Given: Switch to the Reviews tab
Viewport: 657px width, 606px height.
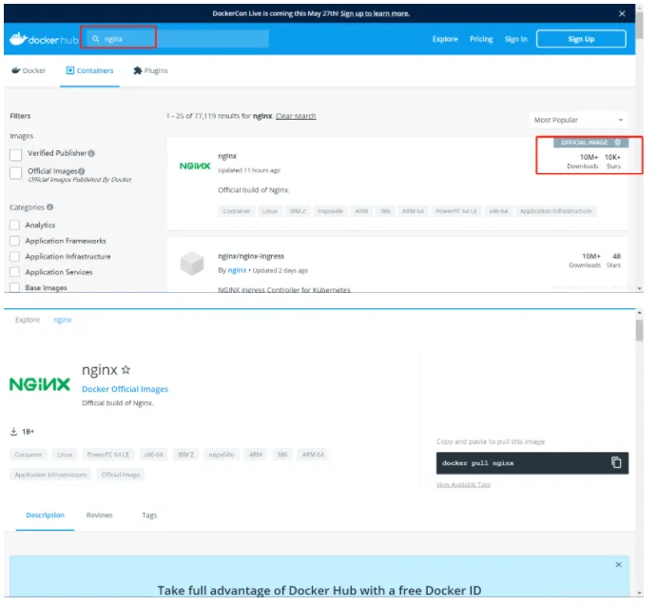Looking at the screenshot, I should pyautogui.click(x=99, y=515).
